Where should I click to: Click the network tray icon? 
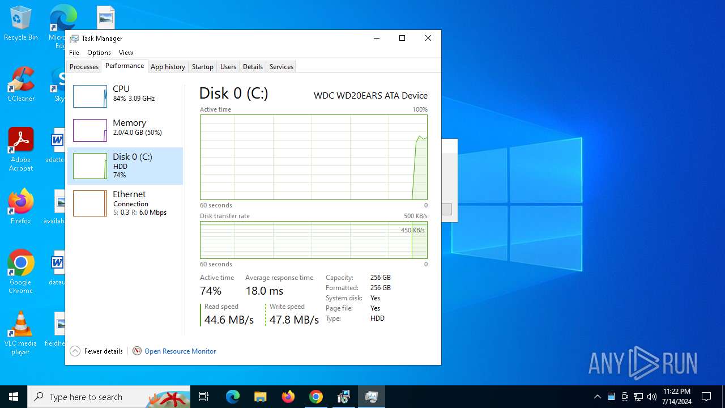click(x=638, y=397)
